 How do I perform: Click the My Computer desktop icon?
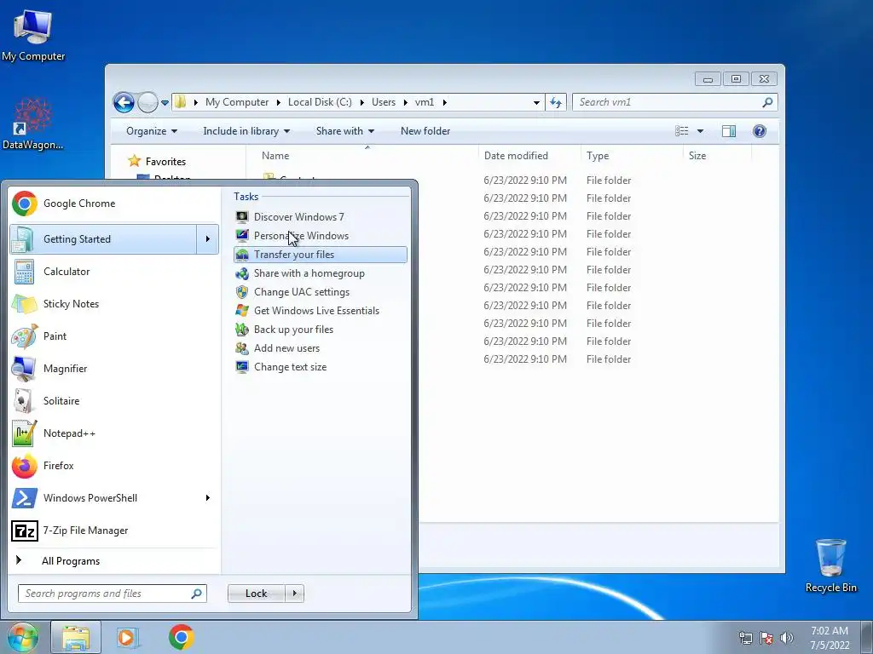tap(33, 36)
